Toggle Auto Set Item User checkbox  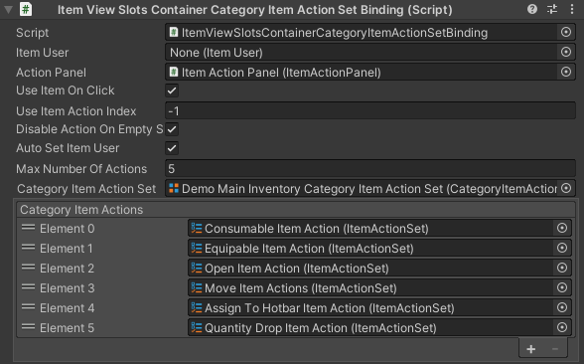[172, 148]
